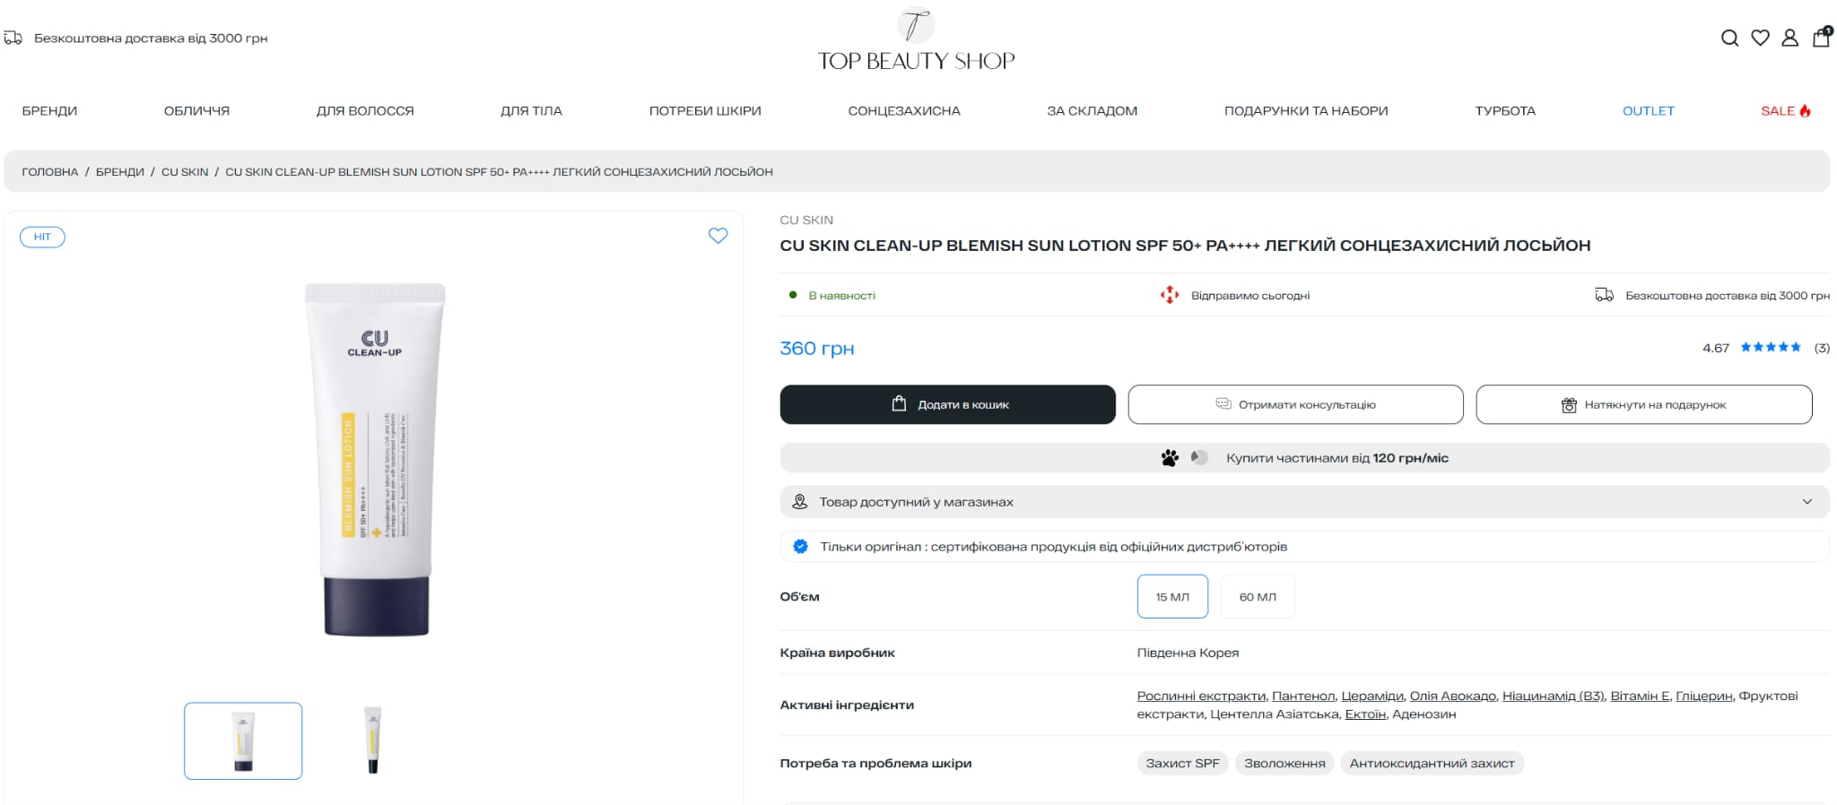Screen dimensions: 1837x805
Task: Click the store location pin icon
Action: tap(799, 502)
